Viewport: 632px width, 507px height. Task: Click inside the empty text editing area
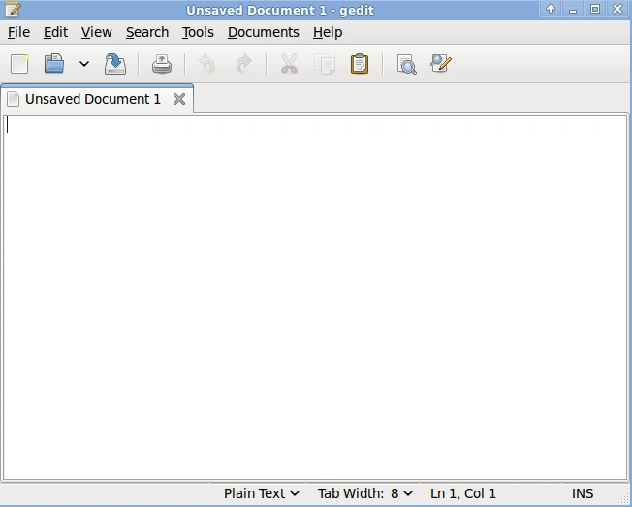click(315, 299)
